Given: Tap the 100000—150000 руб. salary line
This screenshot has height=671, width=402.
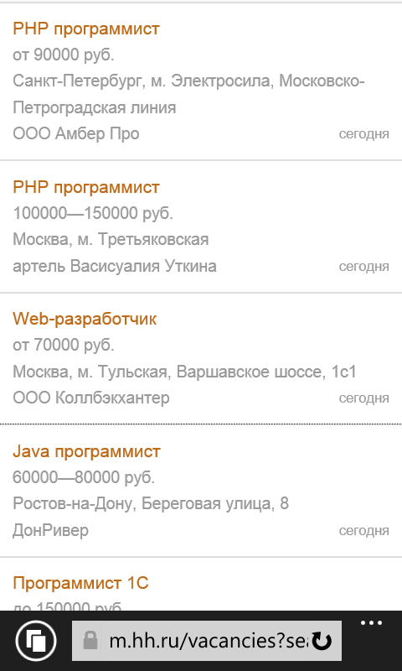Looking at the screenshot, I should tap(93, 213).
